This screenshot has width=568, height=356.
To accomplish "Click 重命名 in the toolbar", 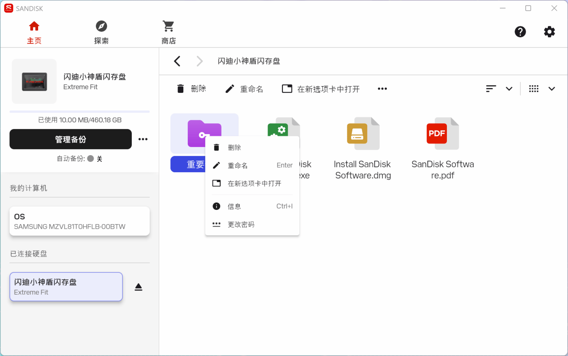I will (244, 89).
